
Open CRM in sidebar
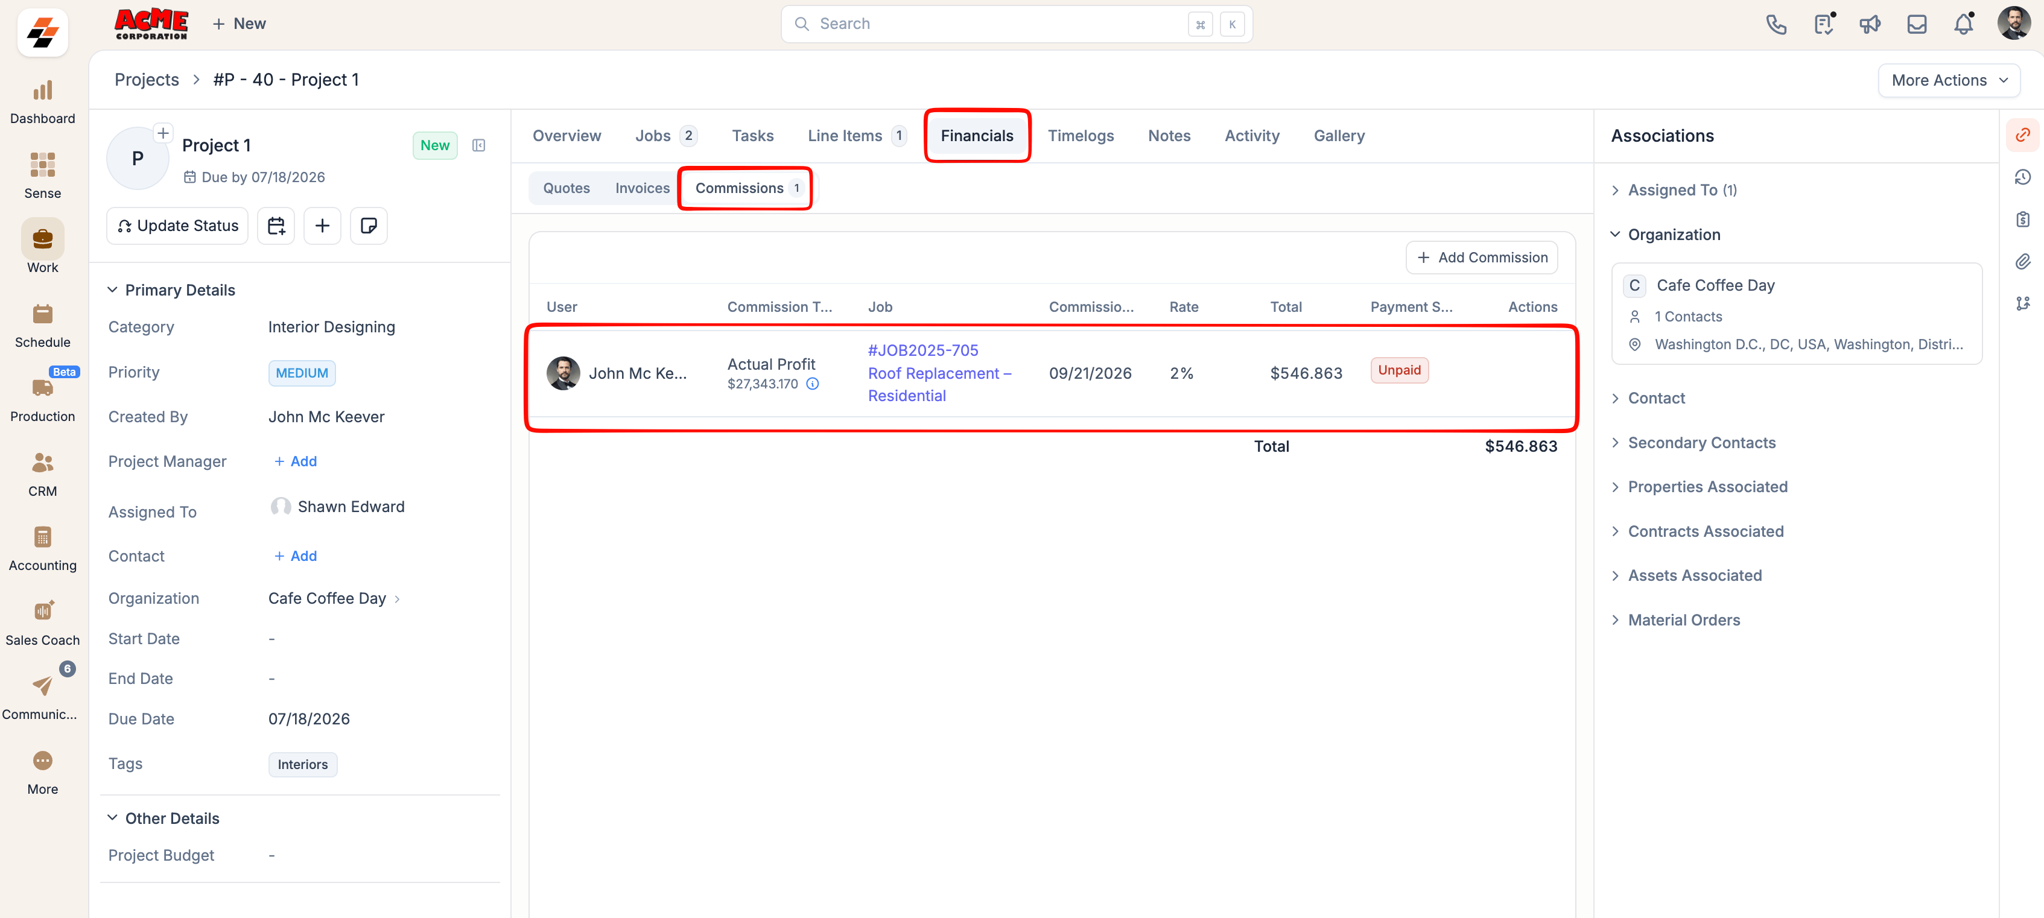[x=43, y=475]
